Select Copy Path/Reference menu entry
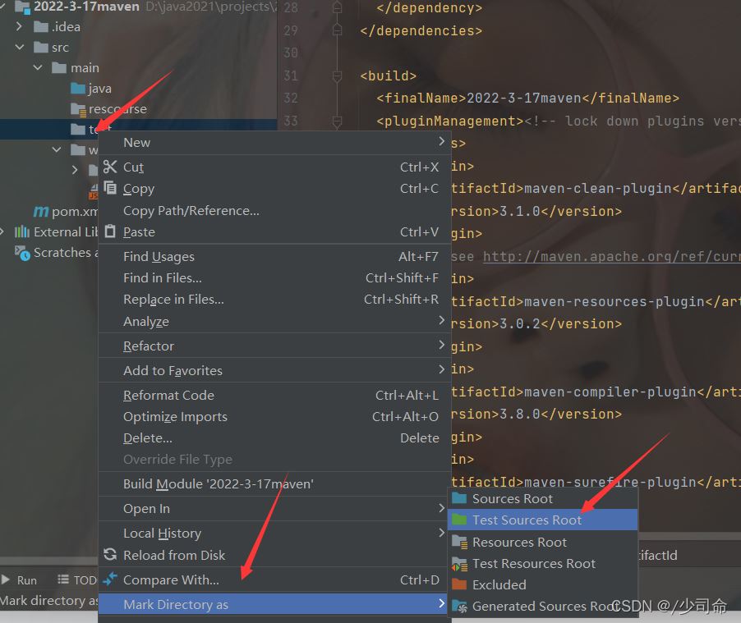This screenshot has width=741, height=623. pos(274,211)
